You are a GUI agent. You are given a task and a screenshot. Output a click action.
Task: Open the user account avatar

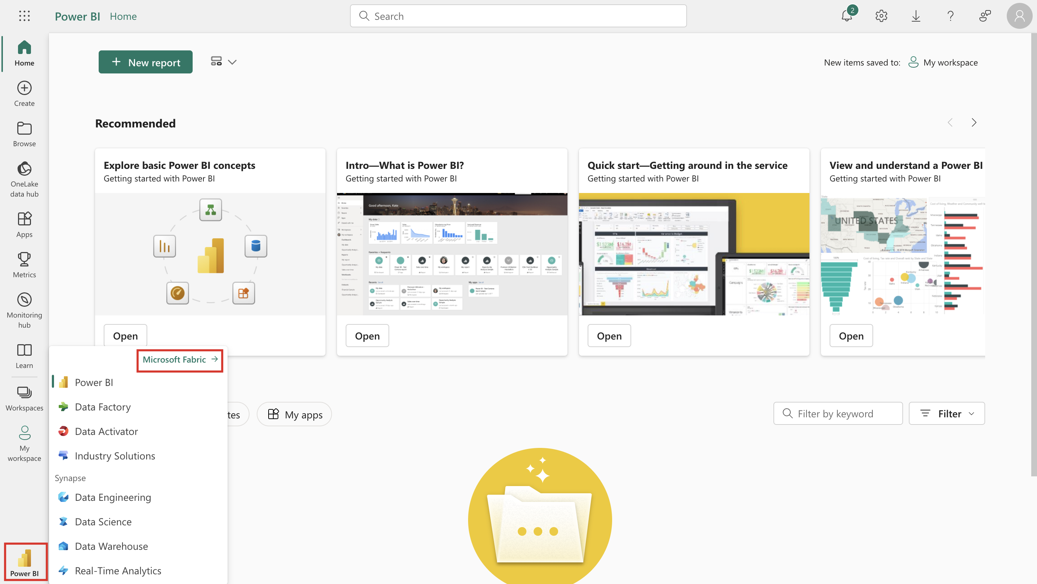1019,16
